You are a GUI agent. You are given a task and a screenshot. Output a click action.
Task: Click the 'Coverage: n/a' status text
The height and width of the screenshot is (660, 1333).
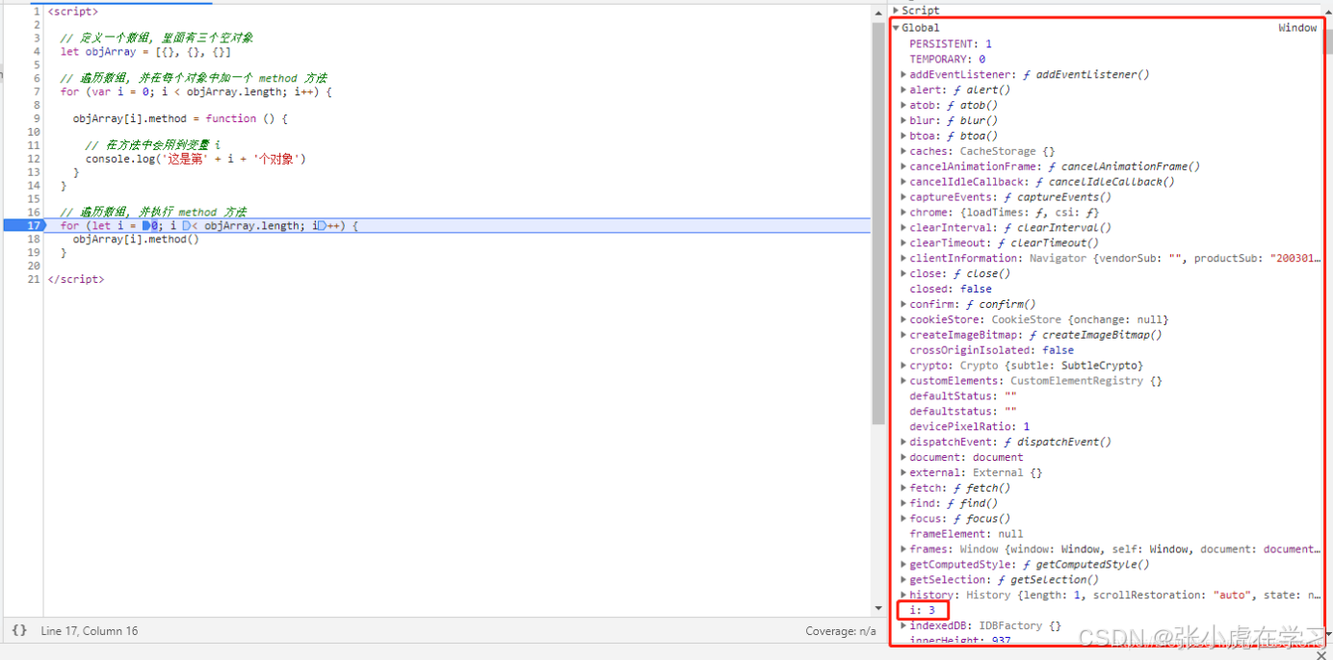tap(841, 631)
